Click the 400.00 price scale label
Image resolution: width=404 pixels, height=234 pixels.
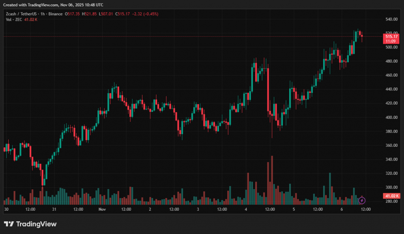point(391,117)
